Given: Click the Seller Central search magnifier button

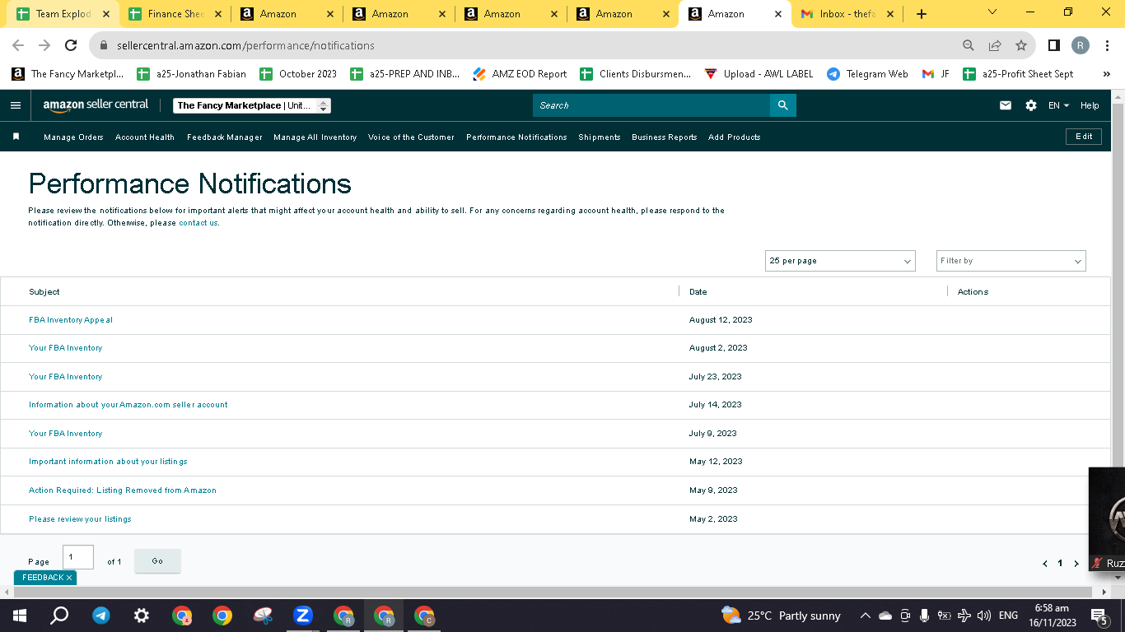Looking at the screenshot, I should 783,105.
